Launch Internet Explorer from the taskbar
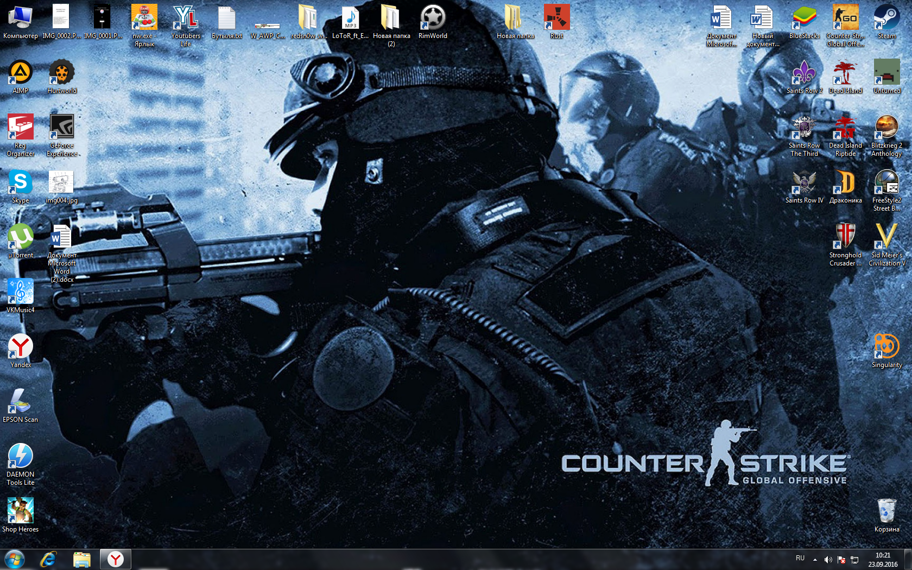Screen dimensions: 912x570 tap(48, 560)
